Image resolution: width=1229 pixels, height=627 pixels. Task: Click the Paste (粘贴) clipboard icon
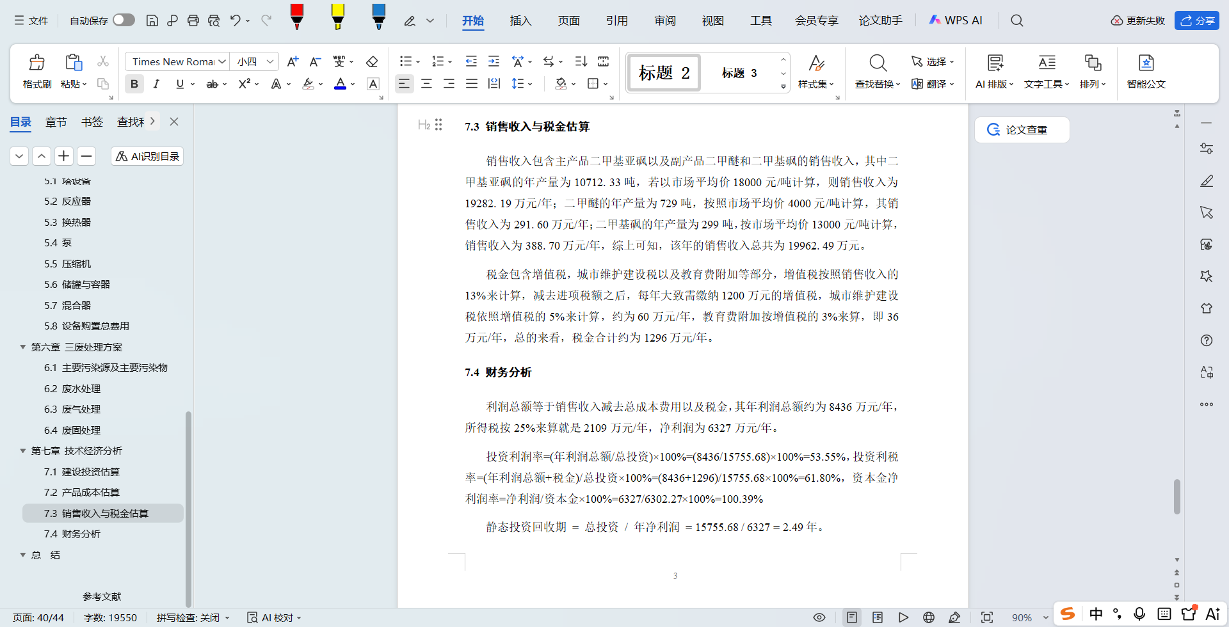[74, 63]
